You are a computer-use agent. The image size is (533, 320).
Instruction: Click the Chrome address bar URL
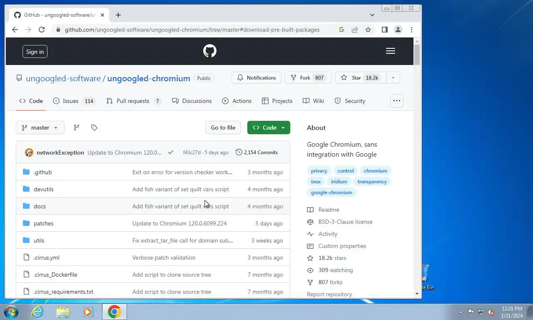(x=192, y=30)
